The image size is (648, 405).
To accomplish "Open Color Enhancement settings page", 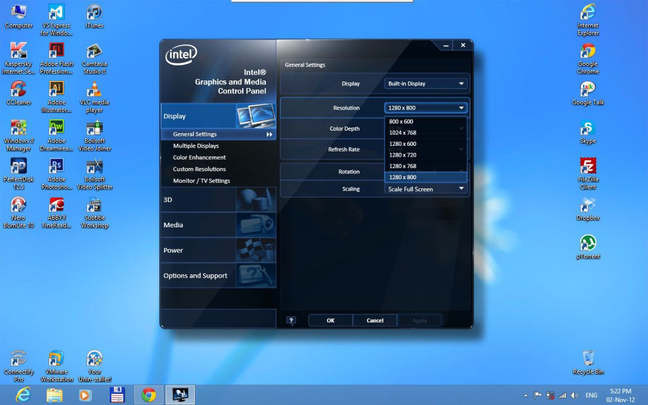I will click(x=199, y=158).
